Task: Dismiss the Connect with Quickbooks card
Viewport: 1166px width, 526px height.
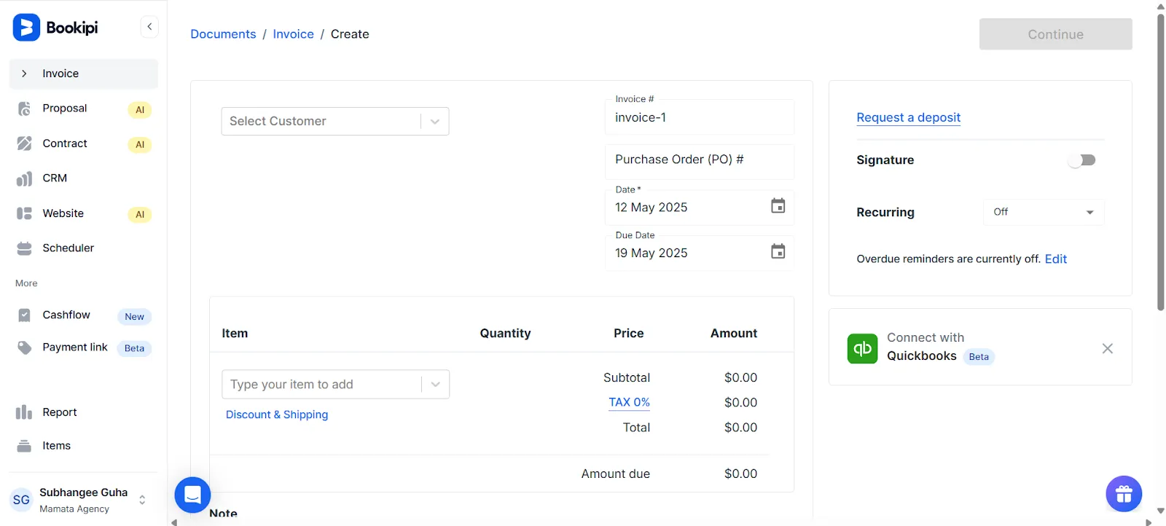Action: pyautogui.click(x=1108, y=348)
